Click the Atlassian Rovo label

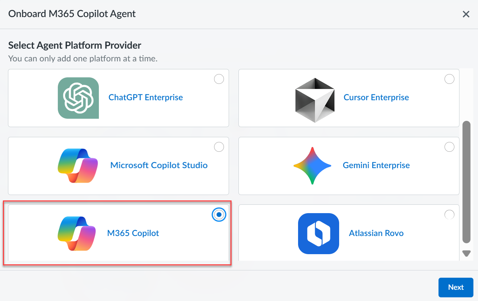(x=376, y=233)
